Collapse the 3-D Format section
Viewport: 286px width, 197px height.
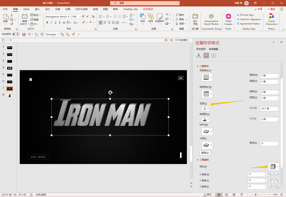pyautogui.click(x=198, y=66)
